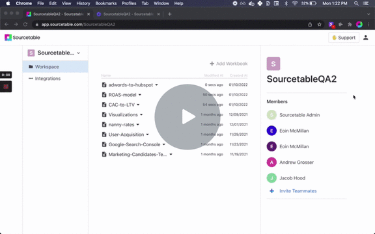Screen dimensions: 375x234
Task: Open the Chrome Profiles menu
Action: pyautogui.click(x=129, y=3)
